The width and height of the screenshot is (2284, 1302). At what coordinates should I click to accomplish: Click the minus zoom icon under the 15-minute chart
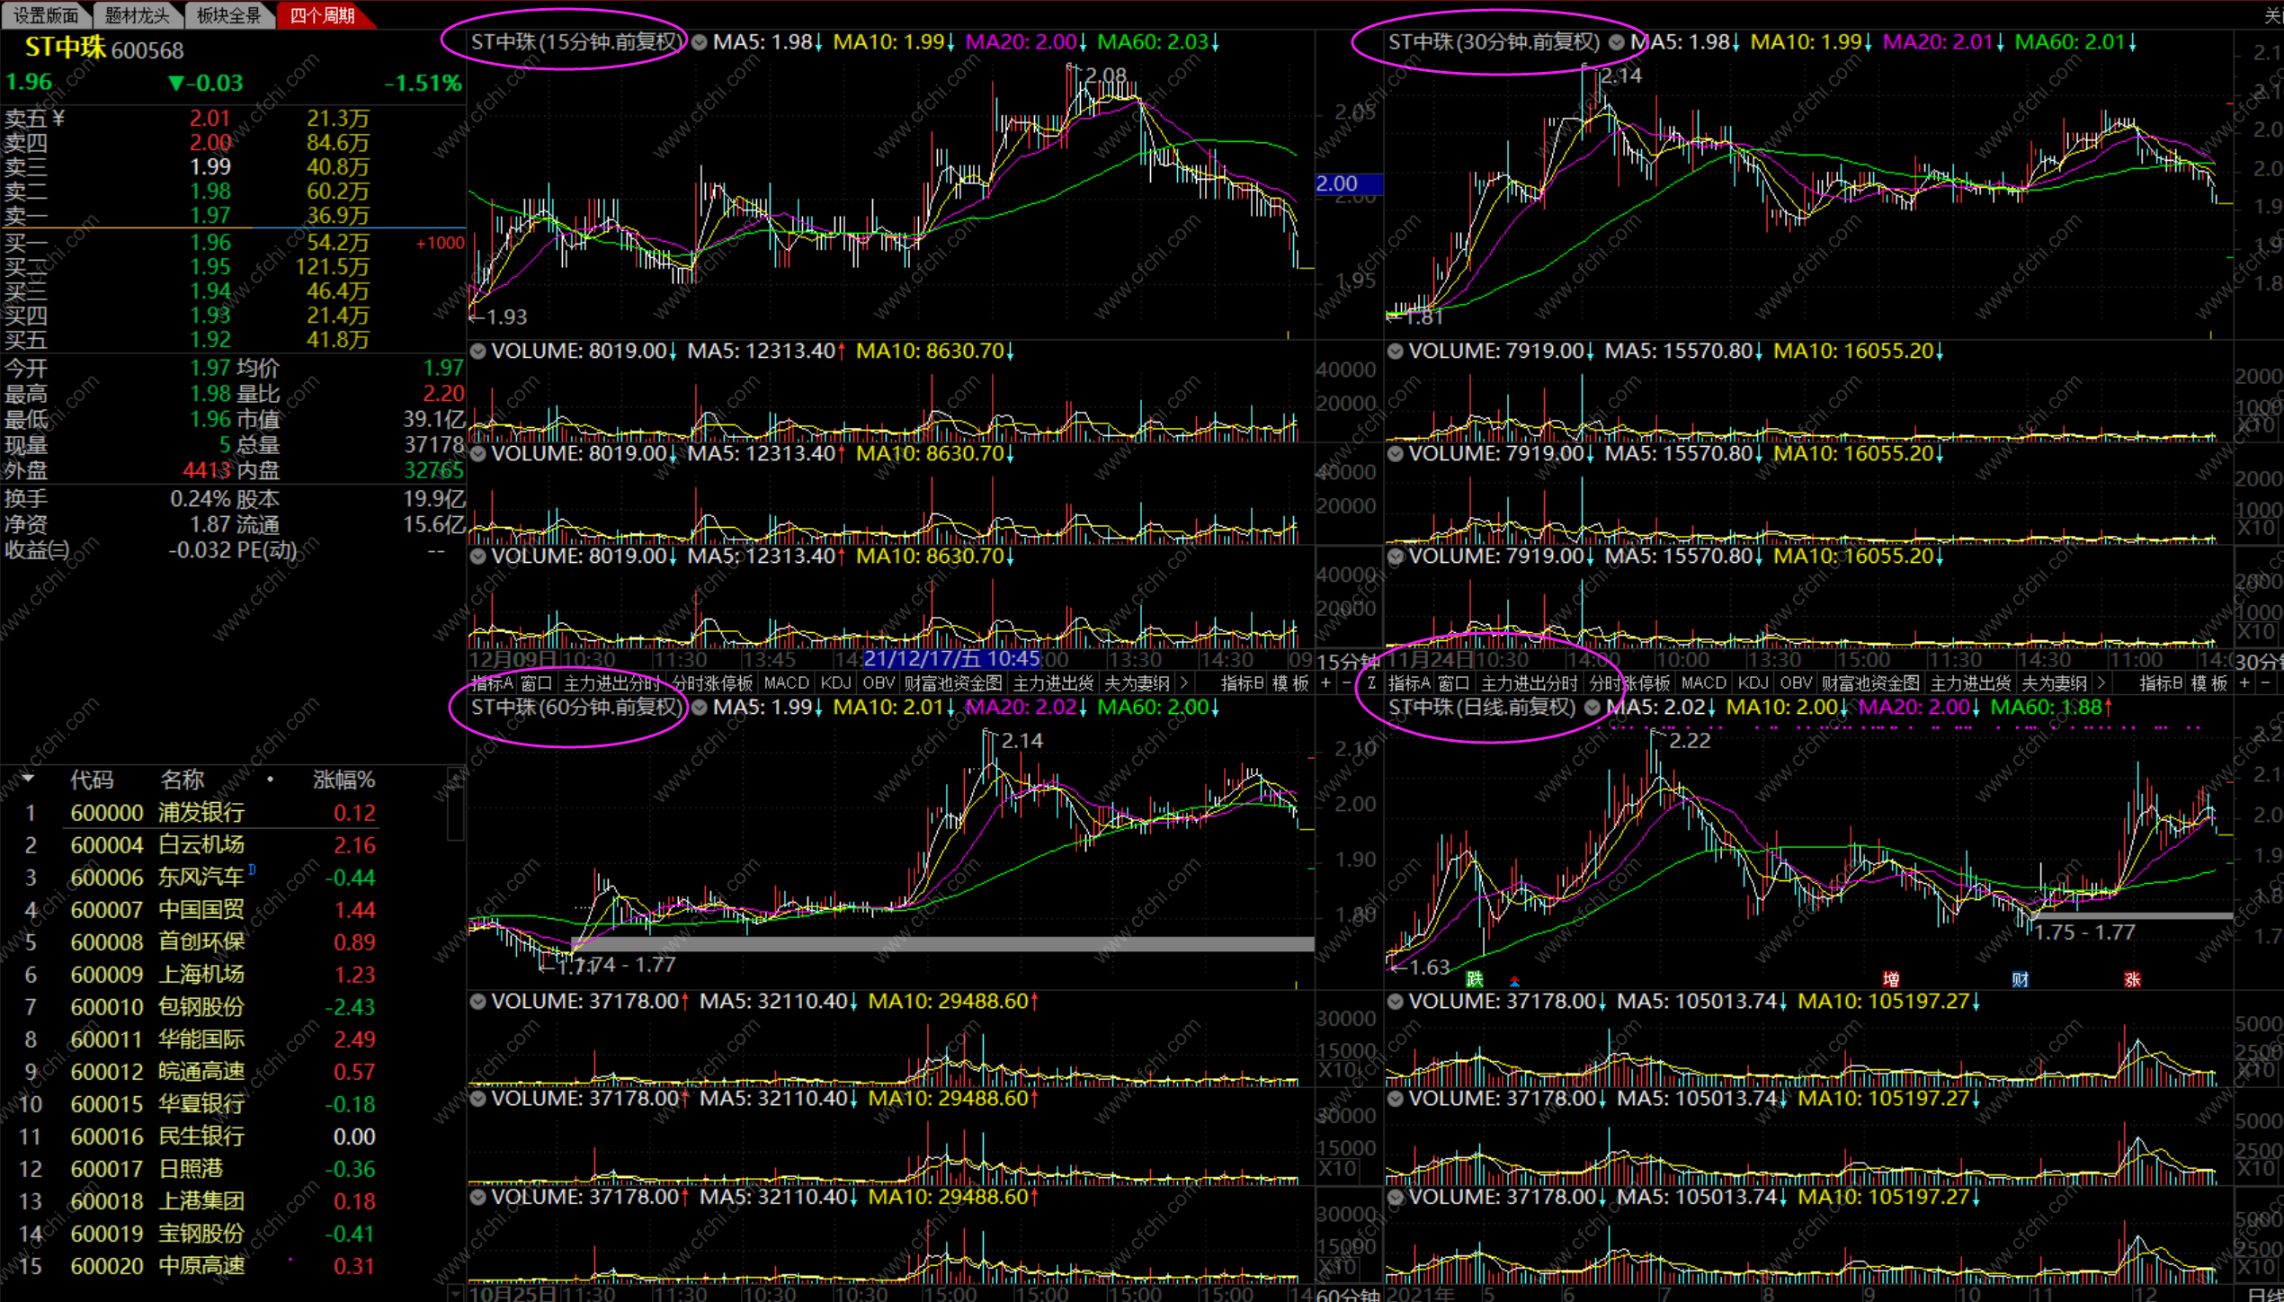coord(1346,683)
